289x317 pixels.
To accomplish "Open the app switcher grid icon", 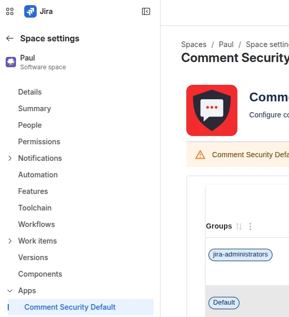I will [x=10, y=11].
